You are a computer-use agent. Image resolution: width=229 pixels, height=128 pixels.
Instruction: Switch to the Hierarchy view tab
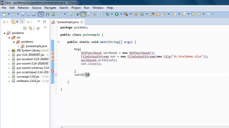[x=6, y=22]
